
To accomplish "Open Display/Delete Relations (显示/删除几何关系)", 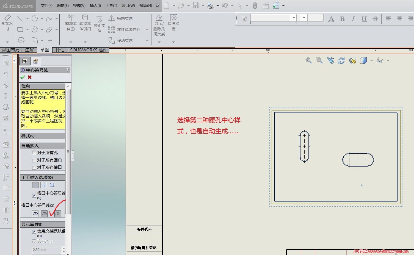I will 159,25.
